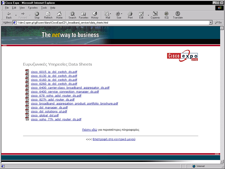The height and width of the screenshot is (169, 225).
Task: Open the Help menu
Action: (53, 8)
